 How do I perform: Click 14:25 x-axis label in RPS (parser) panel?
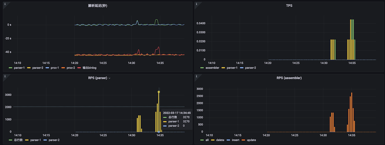[103, 135]
